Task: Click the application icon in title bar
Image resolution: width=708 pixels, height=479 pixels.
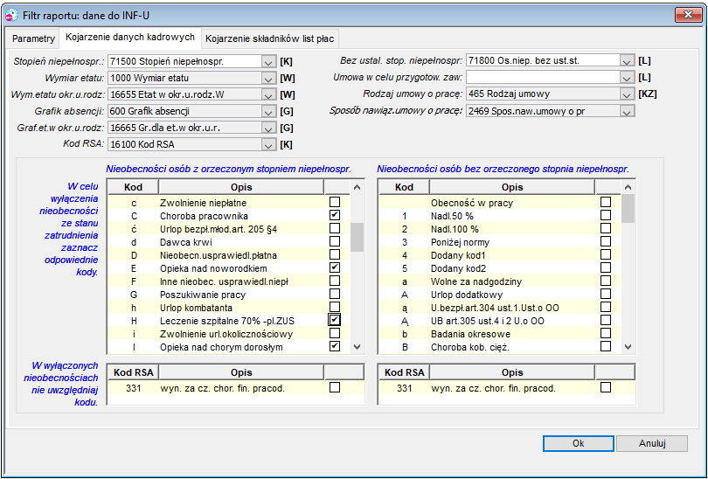Action: click(11, 16)
